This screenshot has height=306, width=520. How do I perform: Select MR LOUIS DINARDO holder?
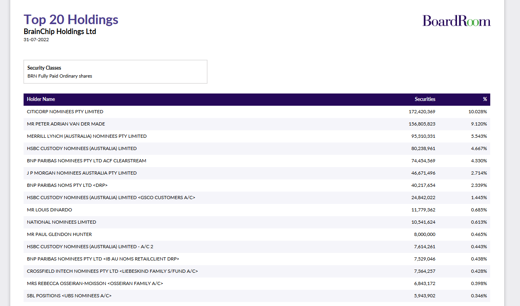tap(50, 210)
